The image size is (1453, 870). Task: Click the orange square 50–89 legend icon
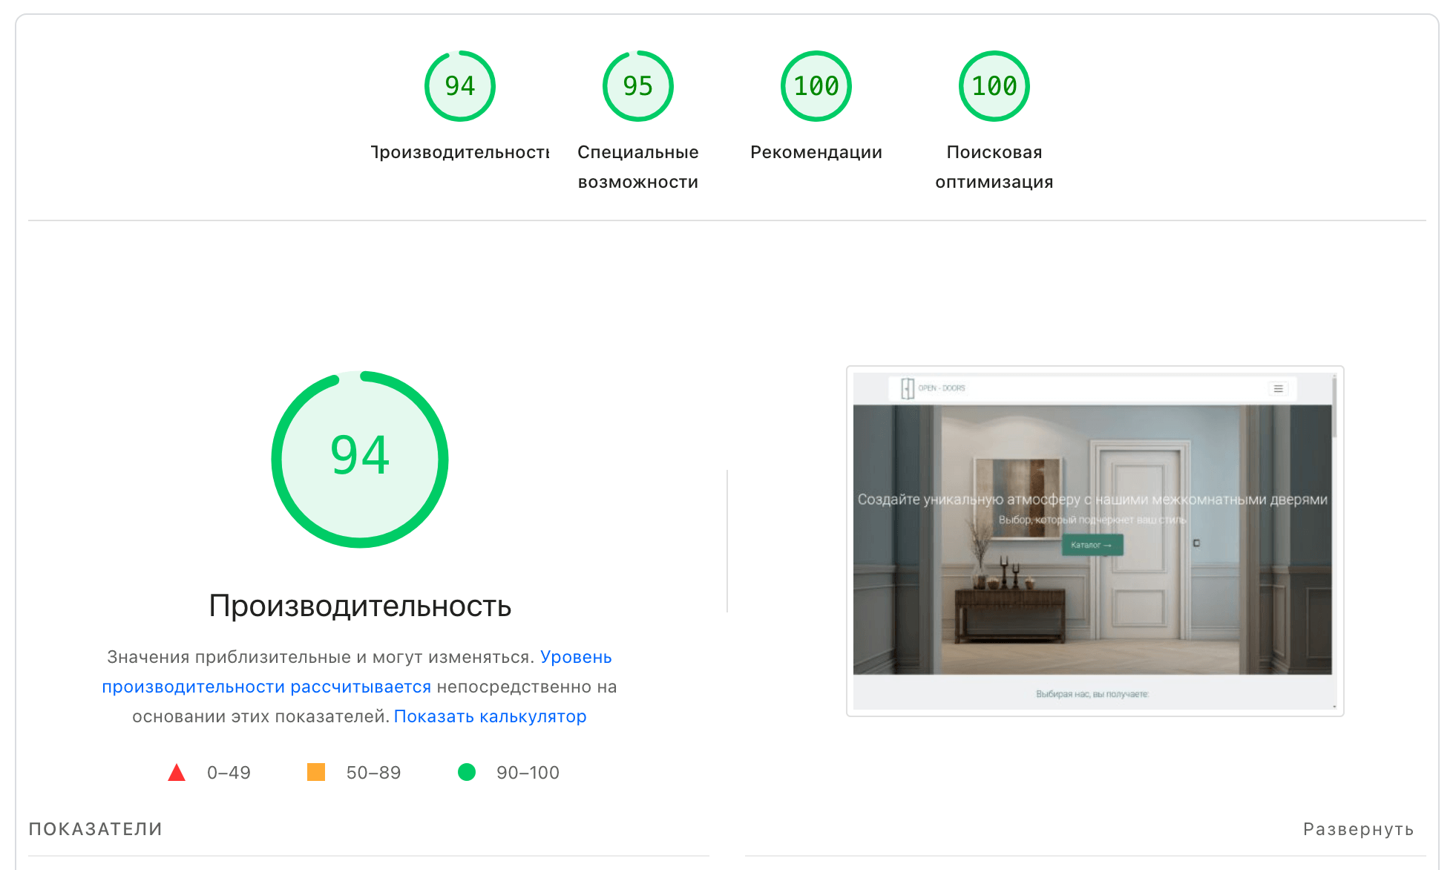click(316, 773)
